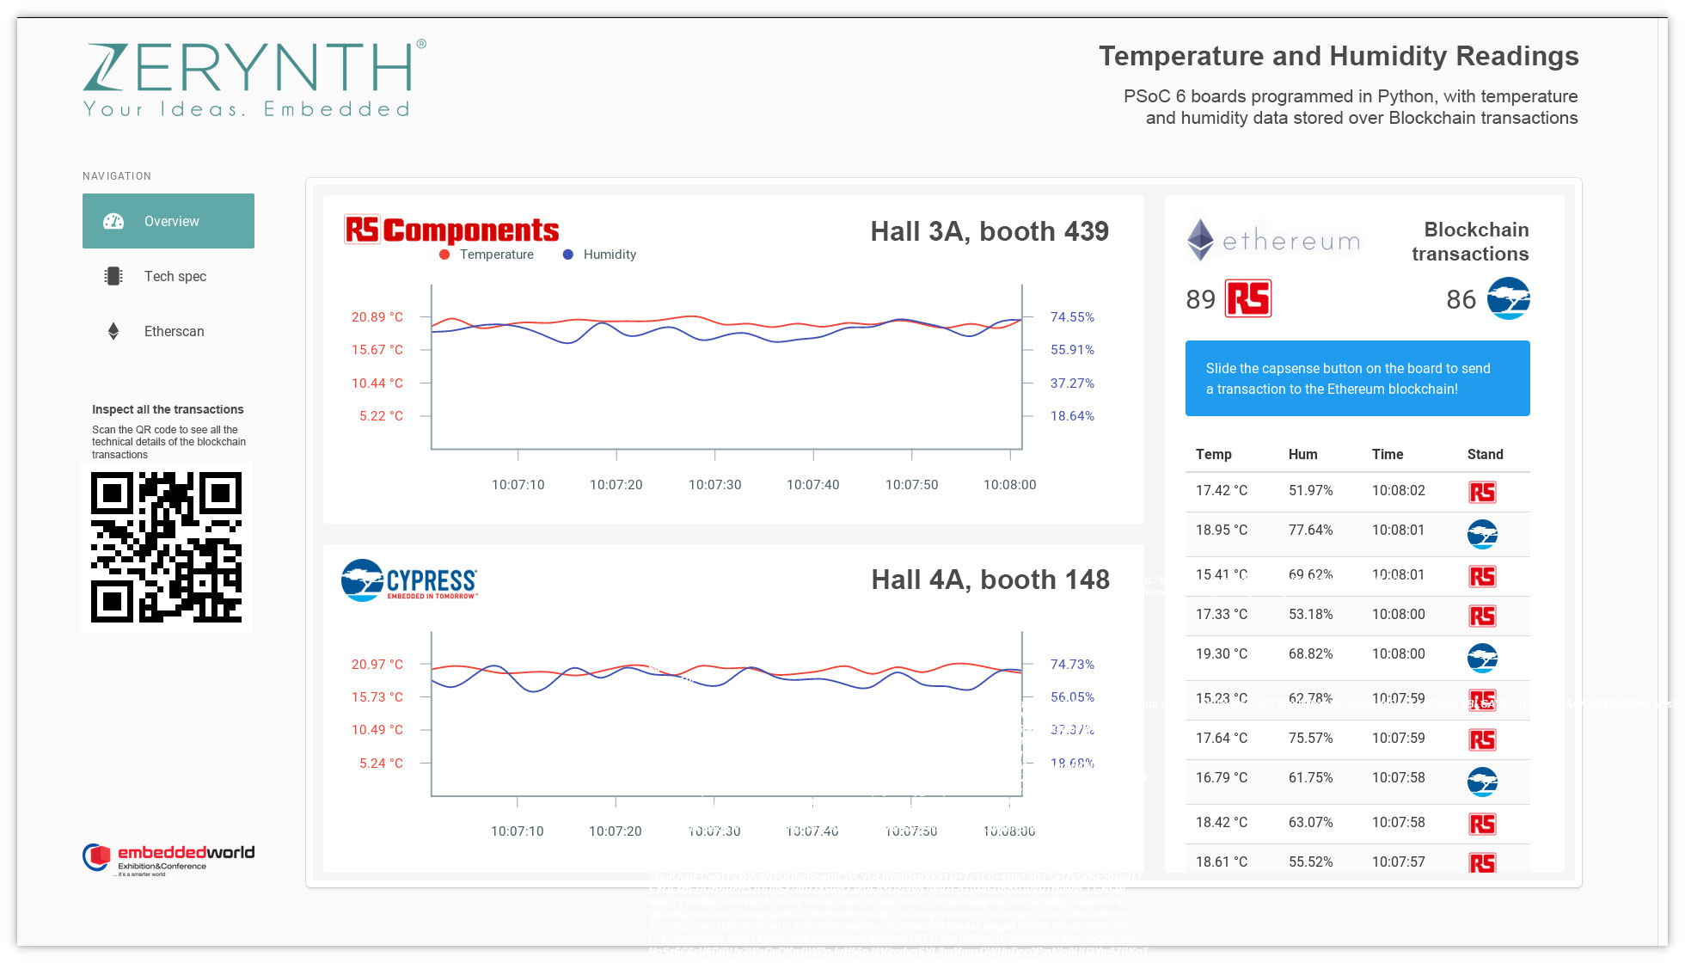
Task: Click the RS stand icon in 18.61 °C row
Action: point(1482,862)
